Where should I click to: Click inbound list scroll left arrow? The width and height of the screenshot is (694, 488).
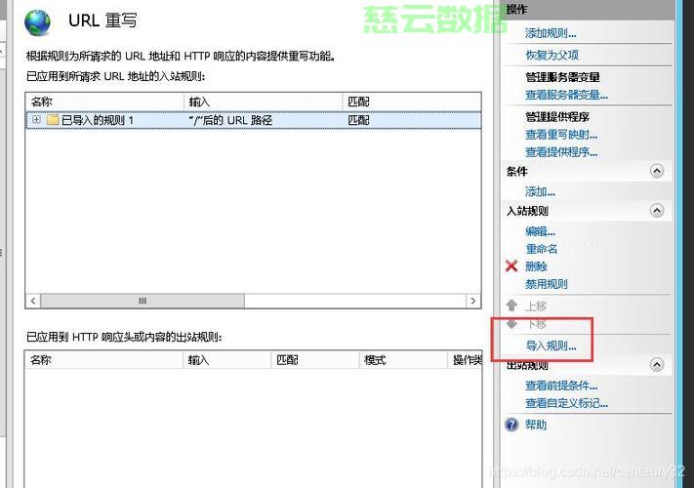coord(33,301)
